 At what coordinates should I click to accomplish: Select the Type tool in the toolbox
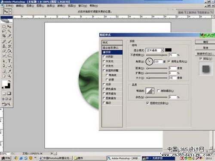9,61
